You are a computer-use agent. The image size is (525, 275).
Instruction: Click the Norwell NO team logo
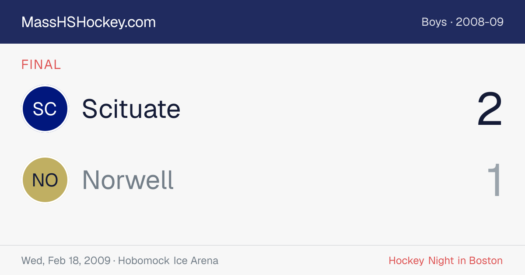click(x=45, y=180)
